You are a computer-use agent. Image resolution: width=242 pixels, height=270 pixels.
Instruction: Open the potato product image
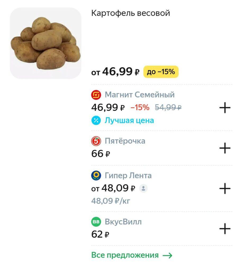45,43
